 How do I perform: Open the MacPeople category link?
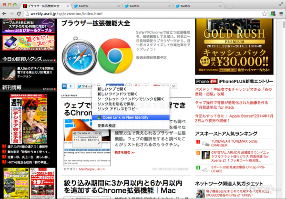(x=87, y=169)
